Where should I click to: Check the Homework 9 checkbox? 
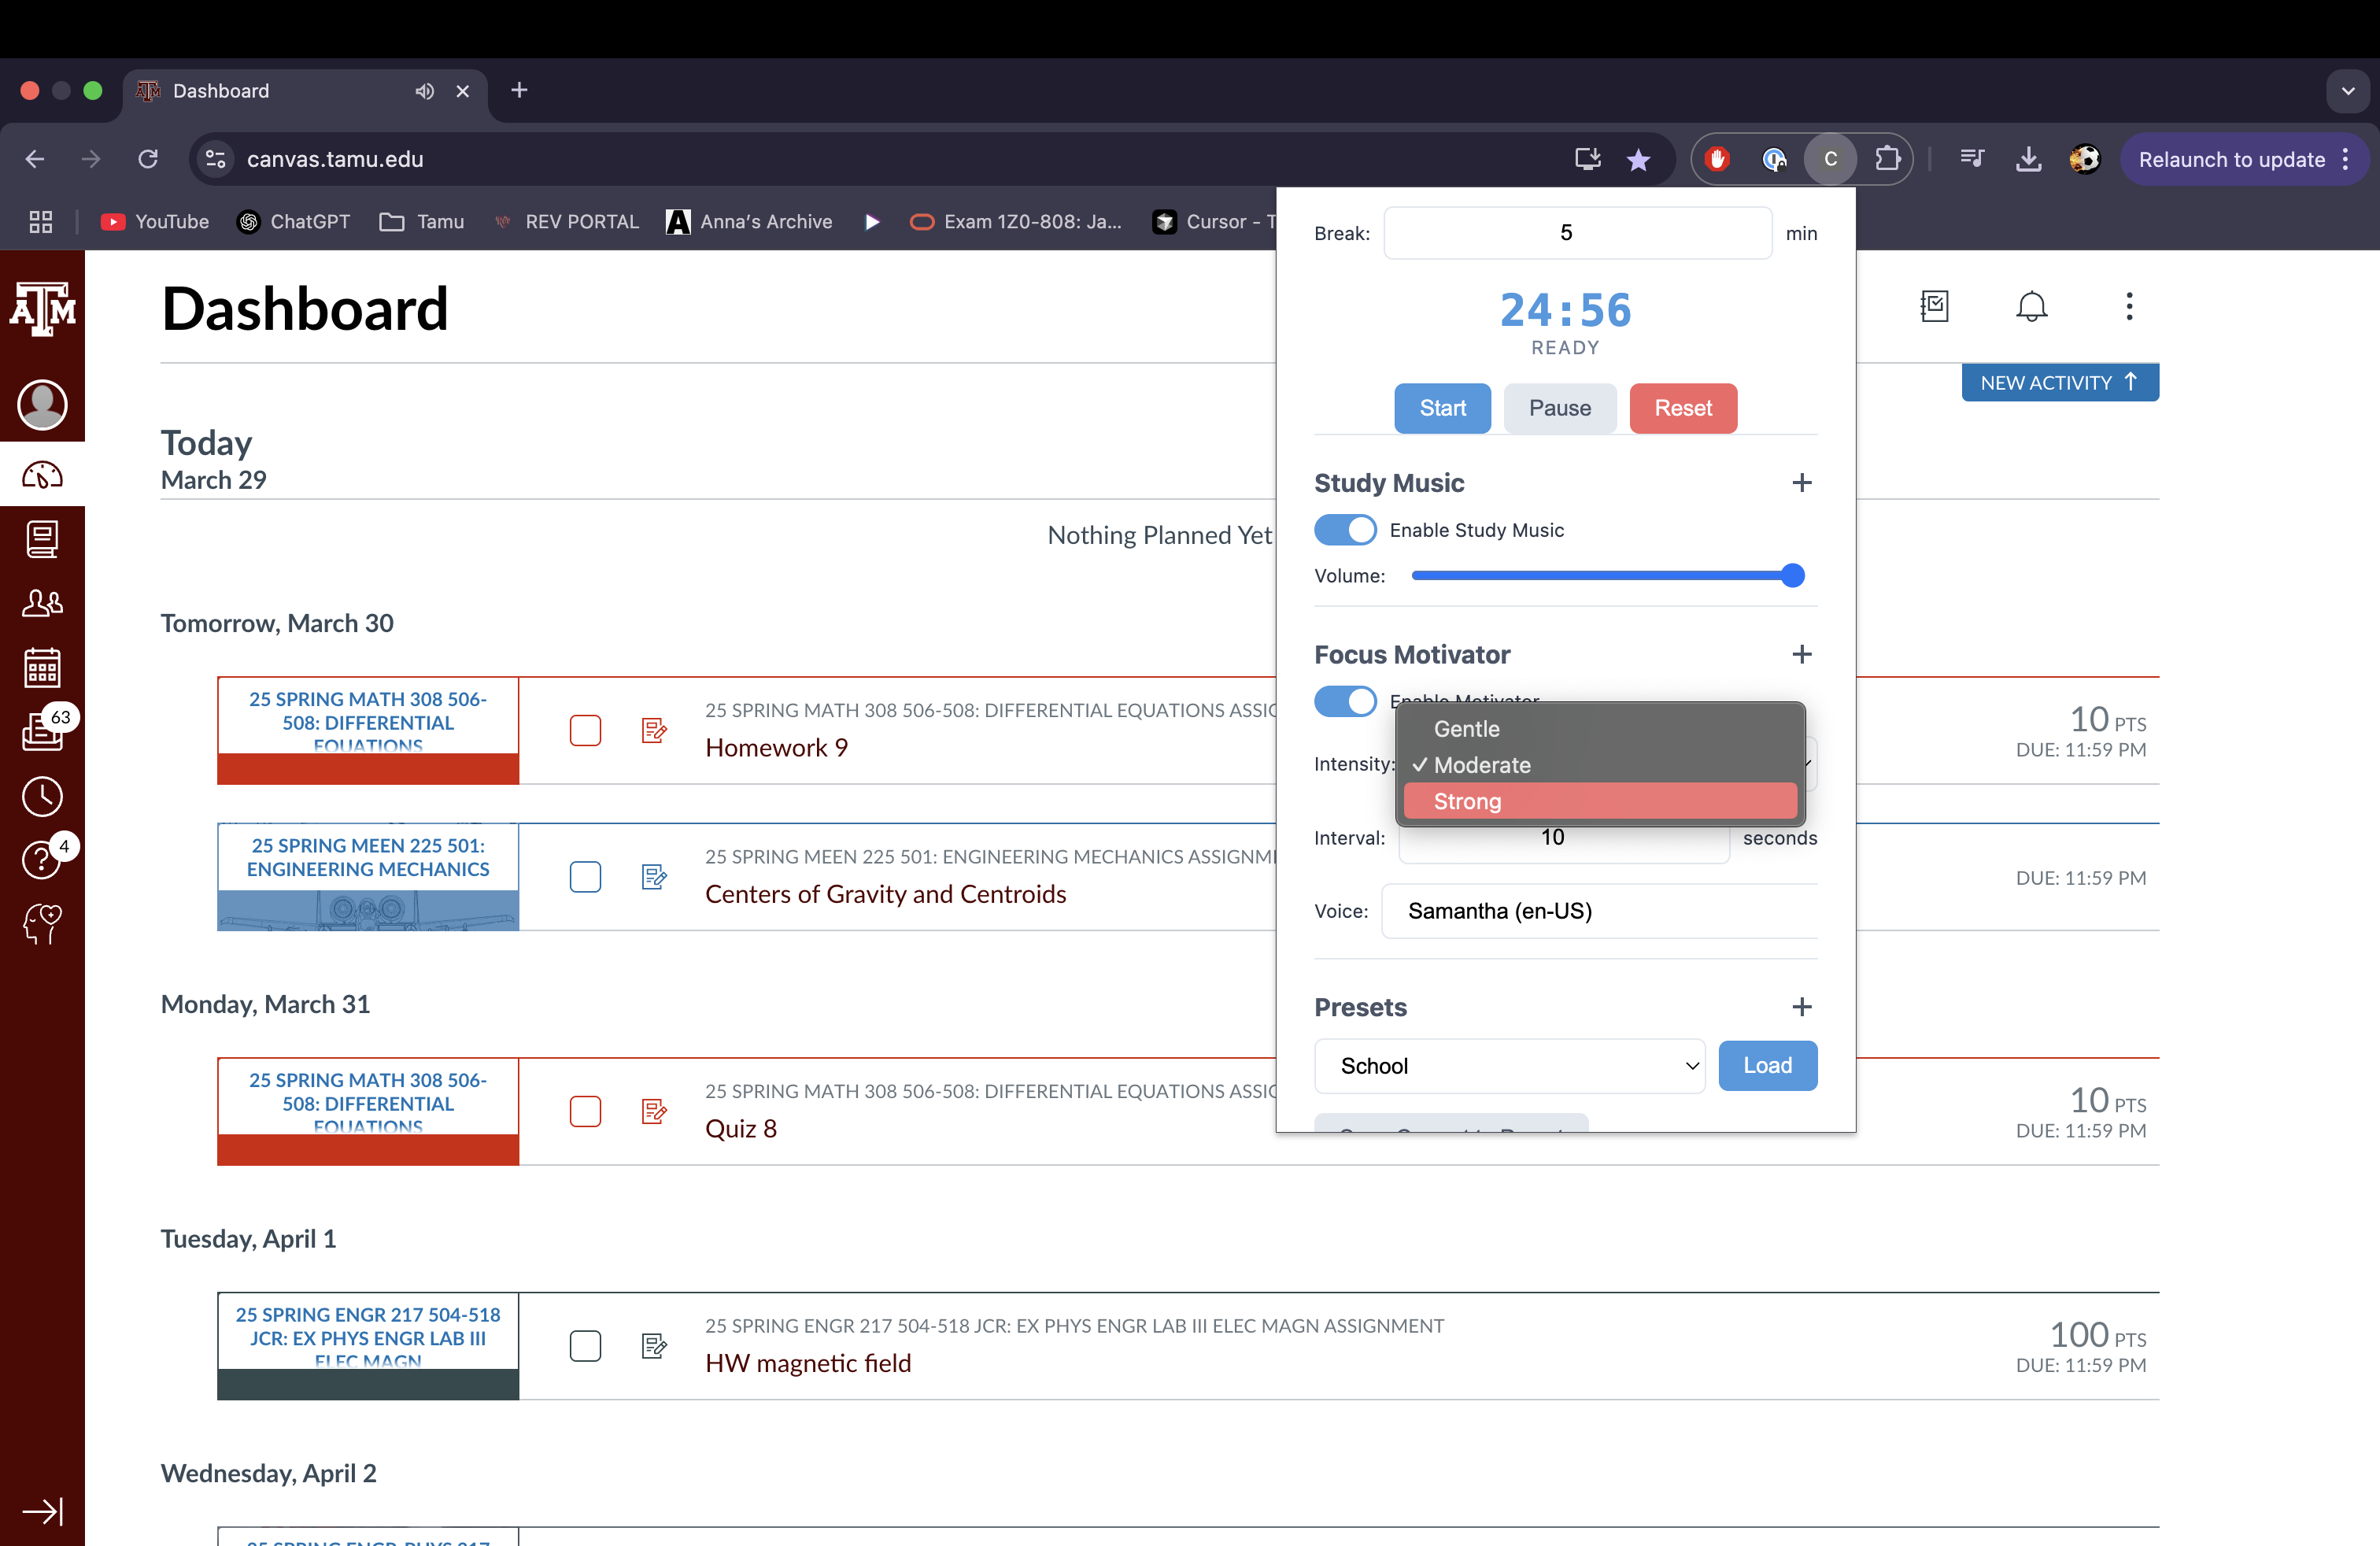point(585,730)
